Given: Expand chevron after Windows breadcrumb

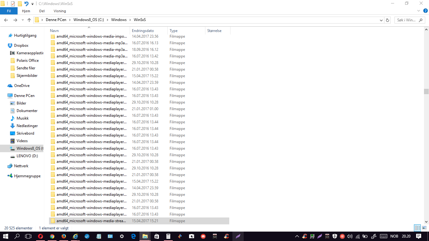Looking at the screenshot, I should (130, 20).
